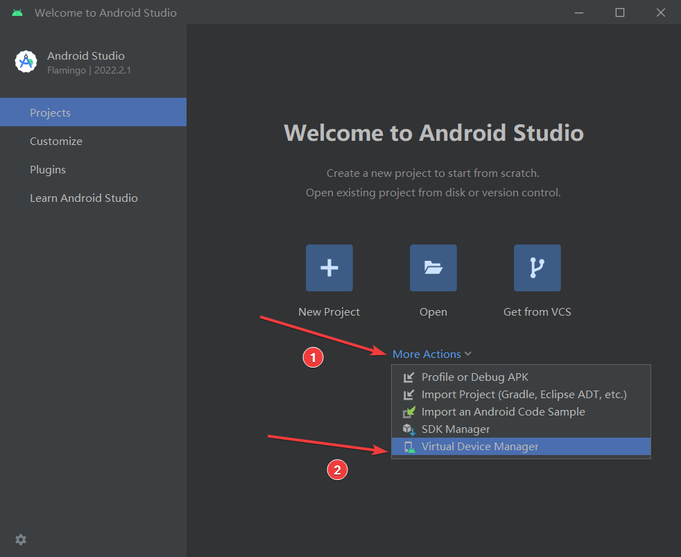Click the New Project plus icon
Image resolution: width=681 pixels, height=557 pixels.
[329, 268]
